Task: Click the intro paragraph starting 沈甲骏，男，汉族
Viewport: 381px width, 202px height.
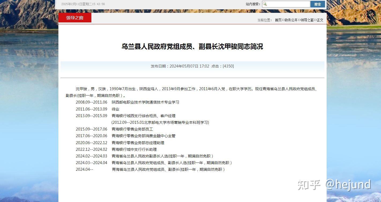Action: point(192,92)
